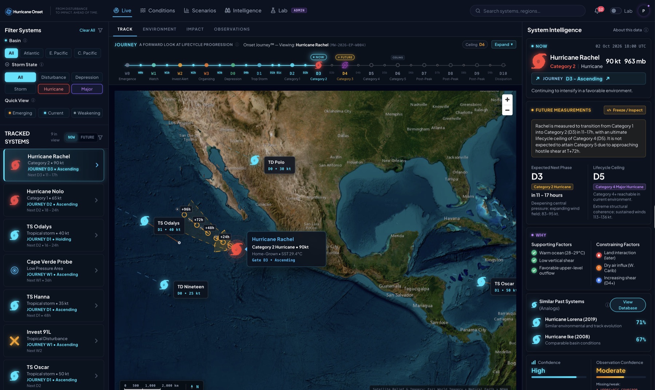Click the D5 Category 4 timeline node
Screen dimensions: 655x390
pos(371,65)
